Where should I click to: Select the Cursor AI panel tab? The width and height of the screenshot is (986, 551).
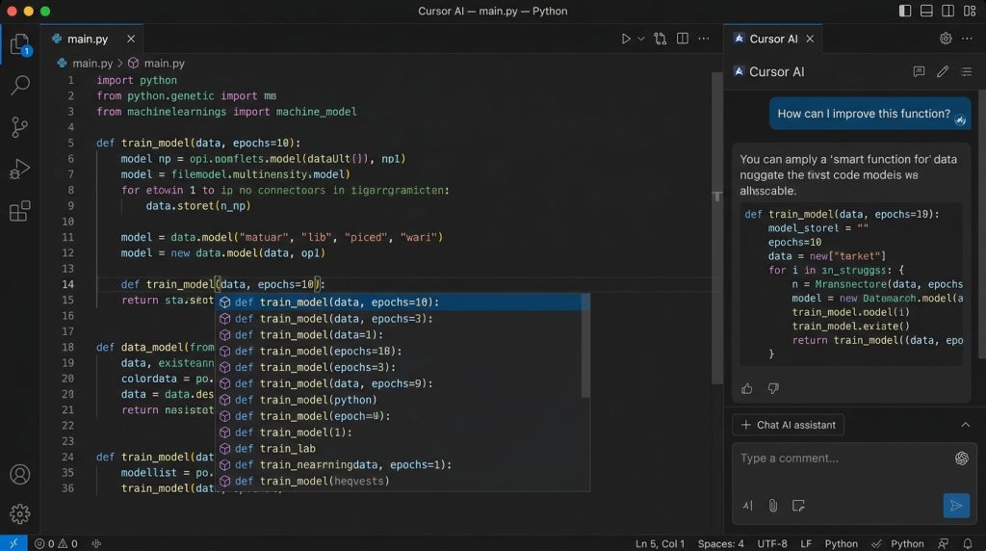tap(773, 39)
